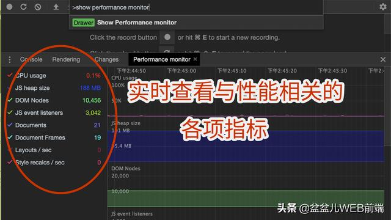Click the DOM Nodes green chart
This screenshot has height=220, width=391.
pos(246,199)
